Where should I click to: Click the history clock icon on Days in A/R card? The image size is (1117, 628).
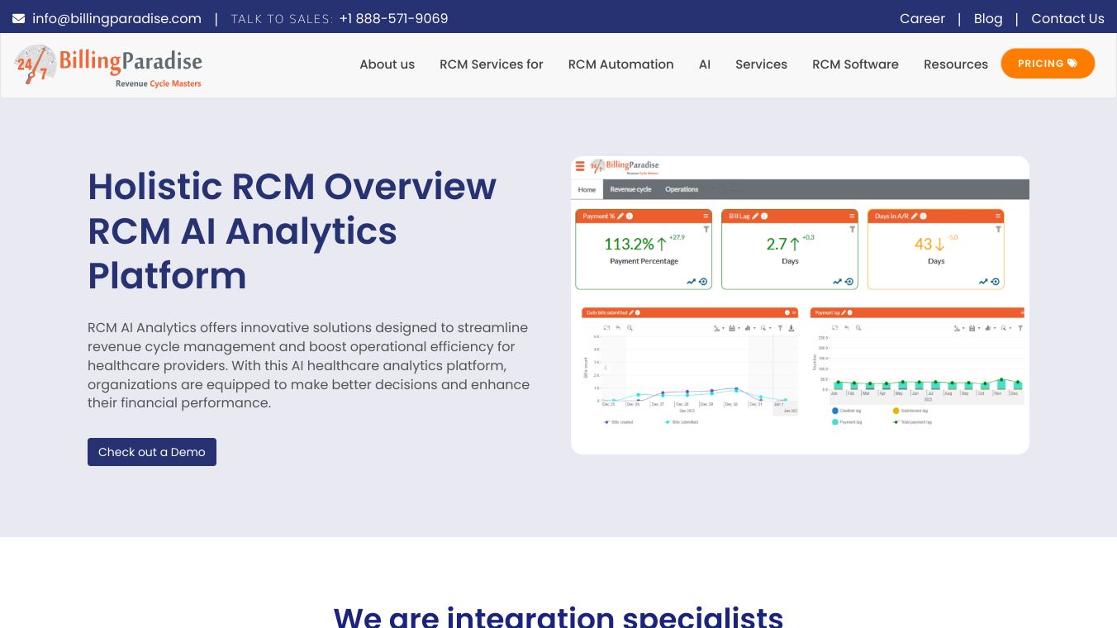tap(996, 282)
